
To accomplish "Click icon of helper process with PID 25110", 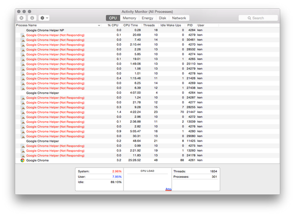I will point(23,64).
